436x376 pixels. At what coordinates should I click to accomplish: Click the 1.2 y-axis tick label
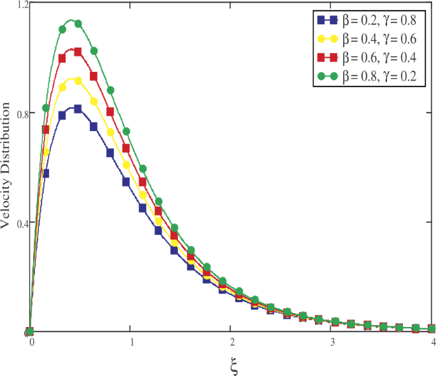tap(23, 4)
